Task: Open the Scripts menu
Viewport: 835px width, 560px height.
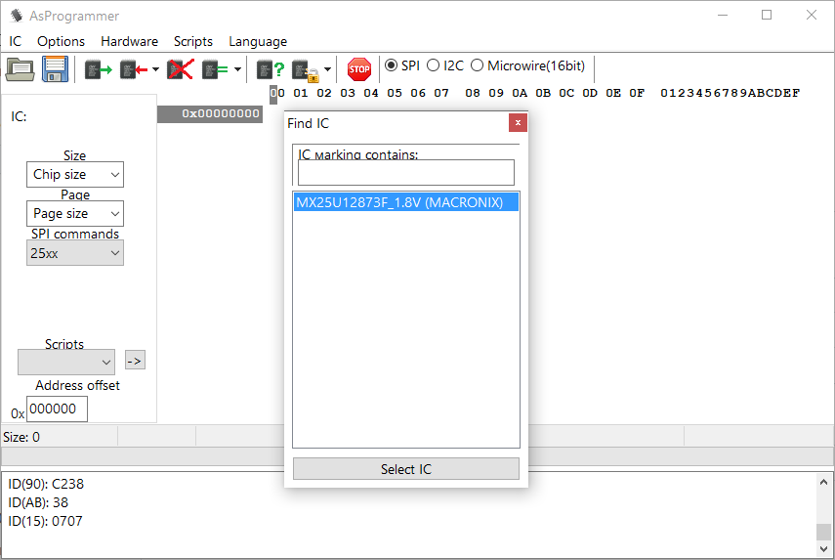Action: point(193,41)
